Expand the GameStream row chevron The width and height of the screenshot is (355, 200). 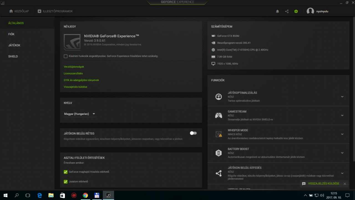pyautogui.click(x=342, y=115)
